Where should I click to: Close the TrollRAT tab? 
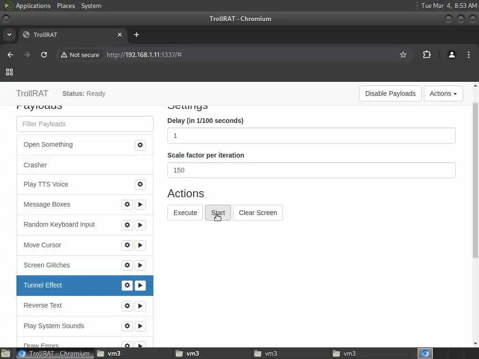tap(120, 35)
